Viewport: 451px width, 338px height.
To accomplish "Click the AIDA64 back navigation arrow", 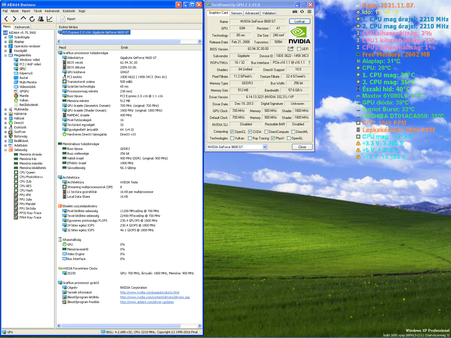I will 6,19.
